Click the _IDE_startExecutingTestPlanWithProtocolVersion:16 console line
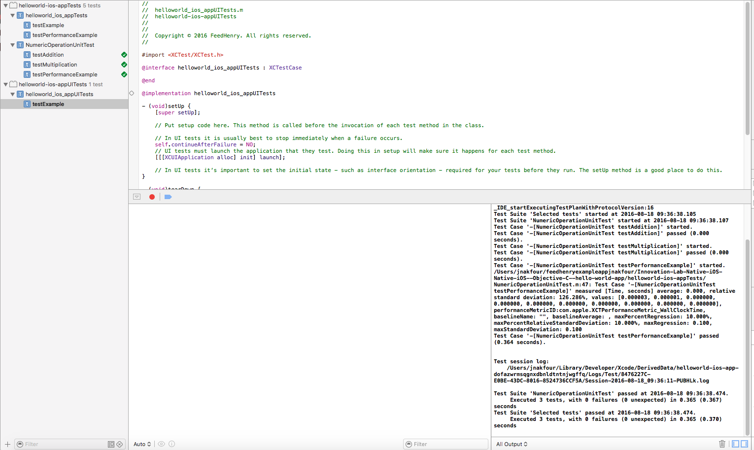The width and height of the screenshot is (754, 450). pos(574,208)
